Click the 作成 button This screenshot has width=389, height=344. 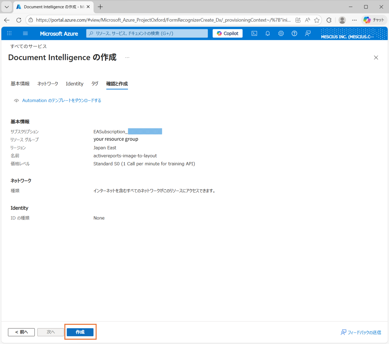(x=80, y=332)
